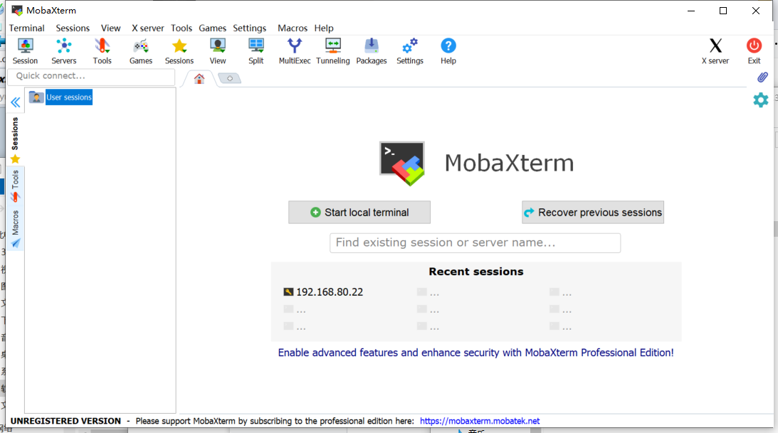Open the Settings menu
Viewport: 778px width, 433px height.
coord(250,28)
